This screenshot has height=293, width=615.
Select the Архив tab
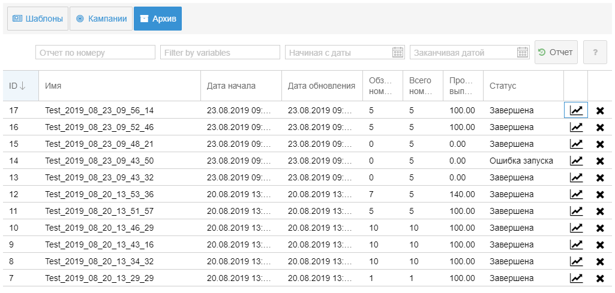(x=158, y=19)
